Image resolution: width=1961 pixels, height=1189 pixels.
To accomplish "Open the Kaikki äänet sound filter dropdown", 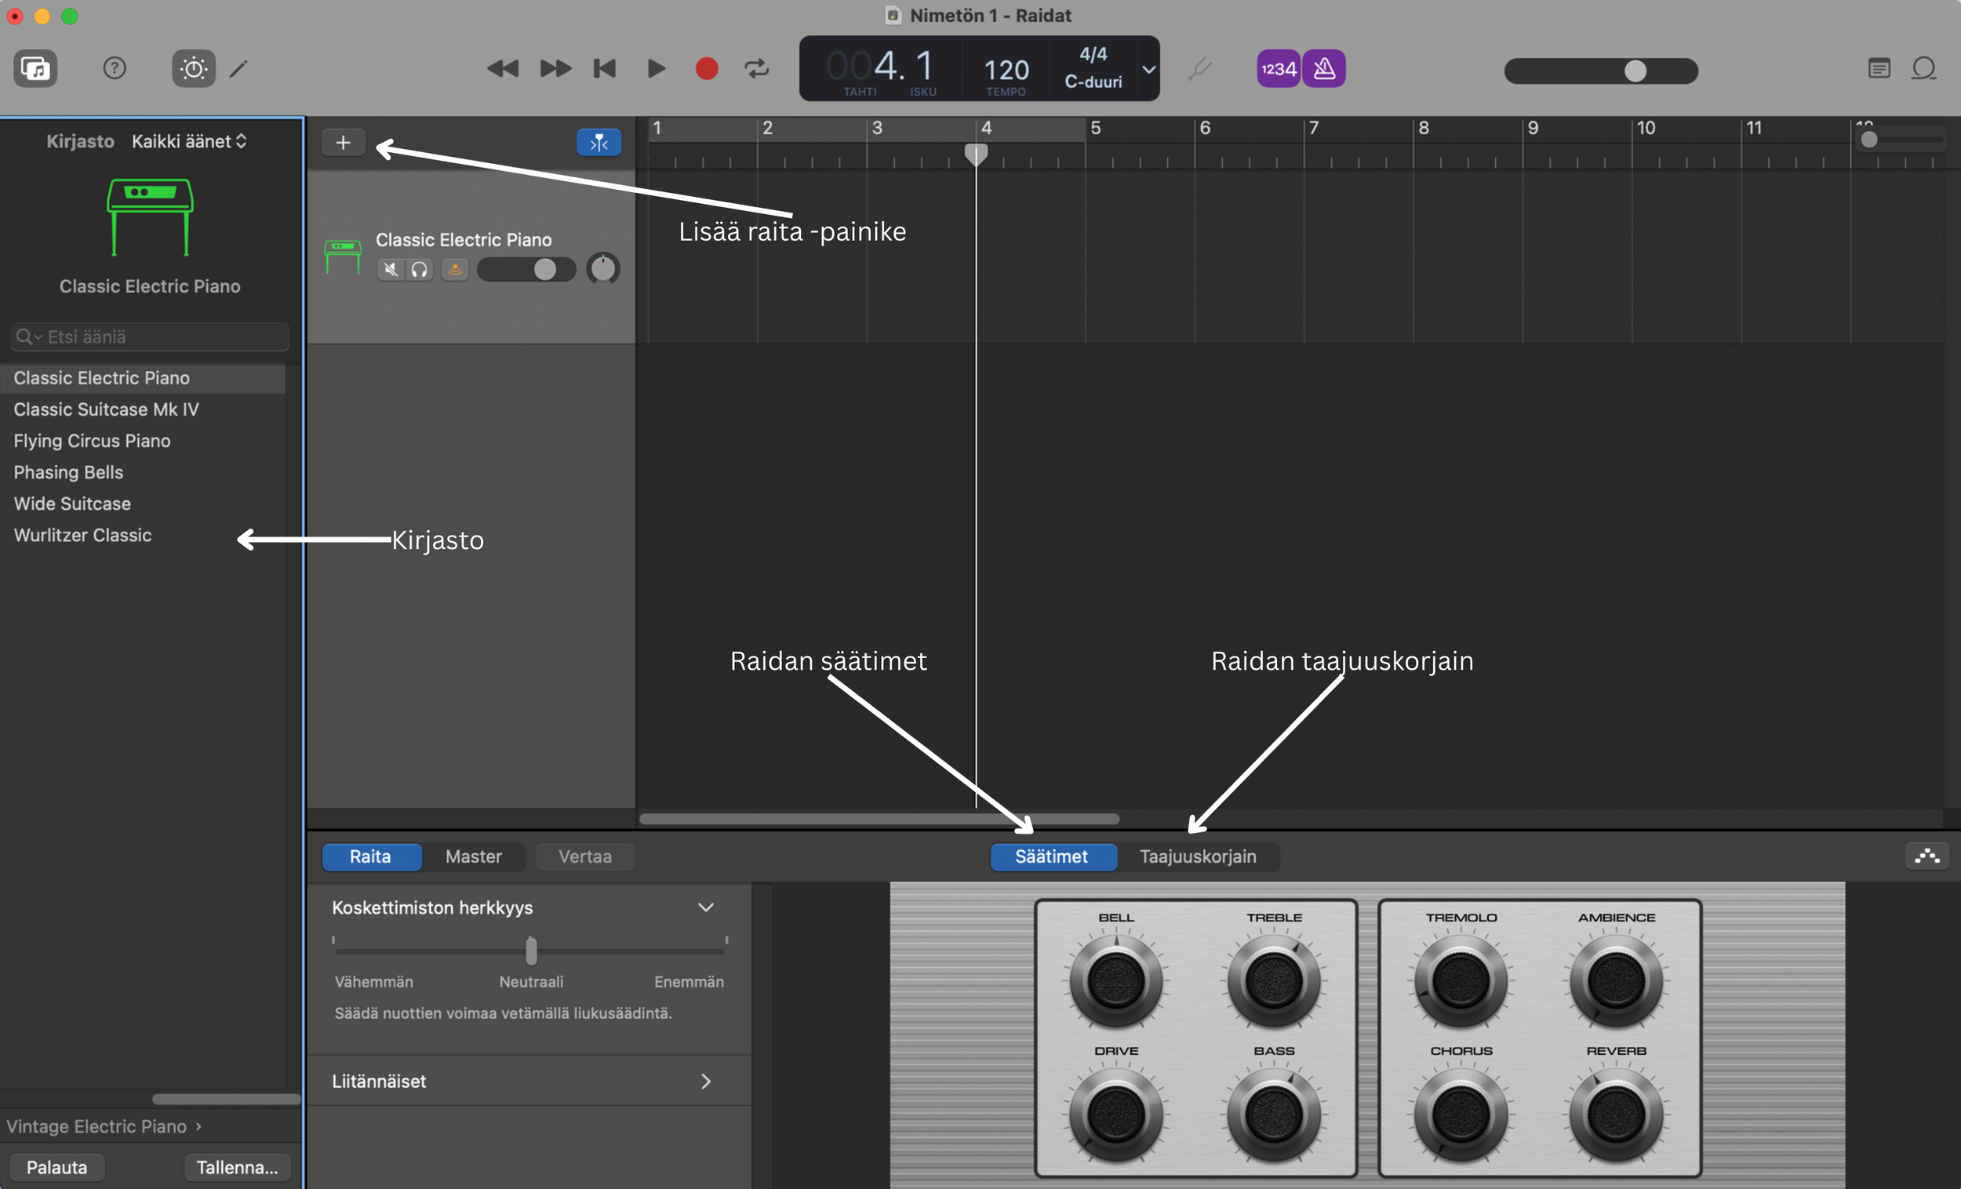I will pos(188,142).
